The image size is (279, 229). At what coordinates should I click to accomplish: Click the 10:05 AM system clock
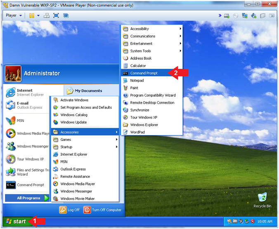[265, 222]
